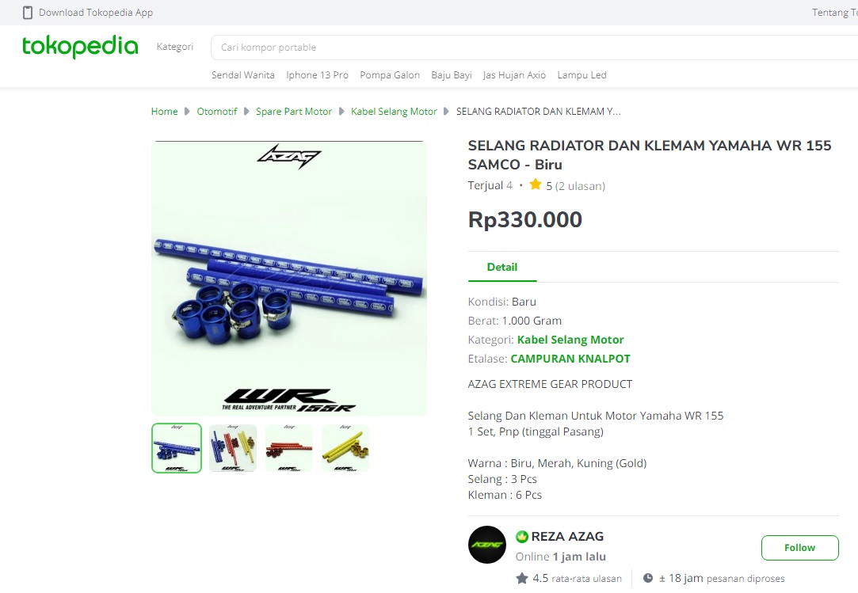
Task: Select the mixed colors hose thumbnail
Action: [x=233, y=448]
